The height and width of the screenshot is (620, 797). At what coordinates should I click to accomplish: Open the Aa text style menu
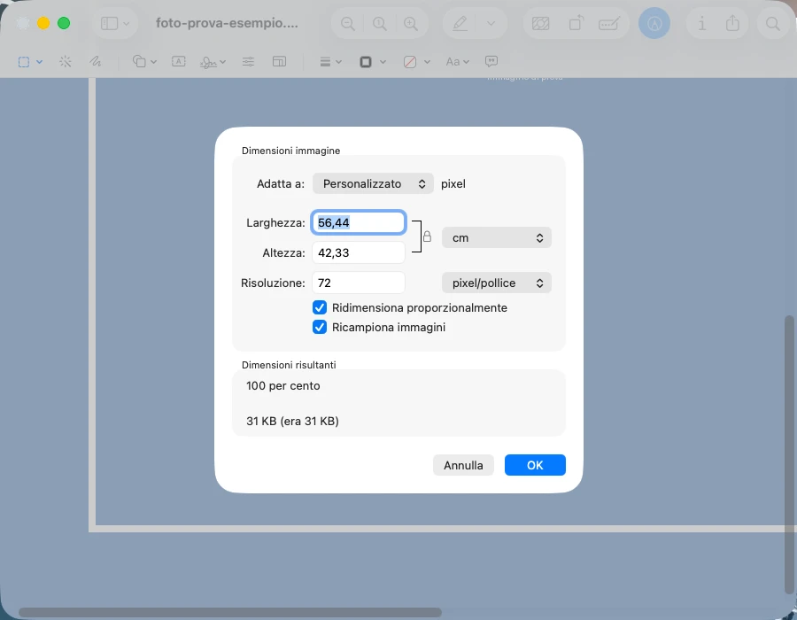coord(457,62)
